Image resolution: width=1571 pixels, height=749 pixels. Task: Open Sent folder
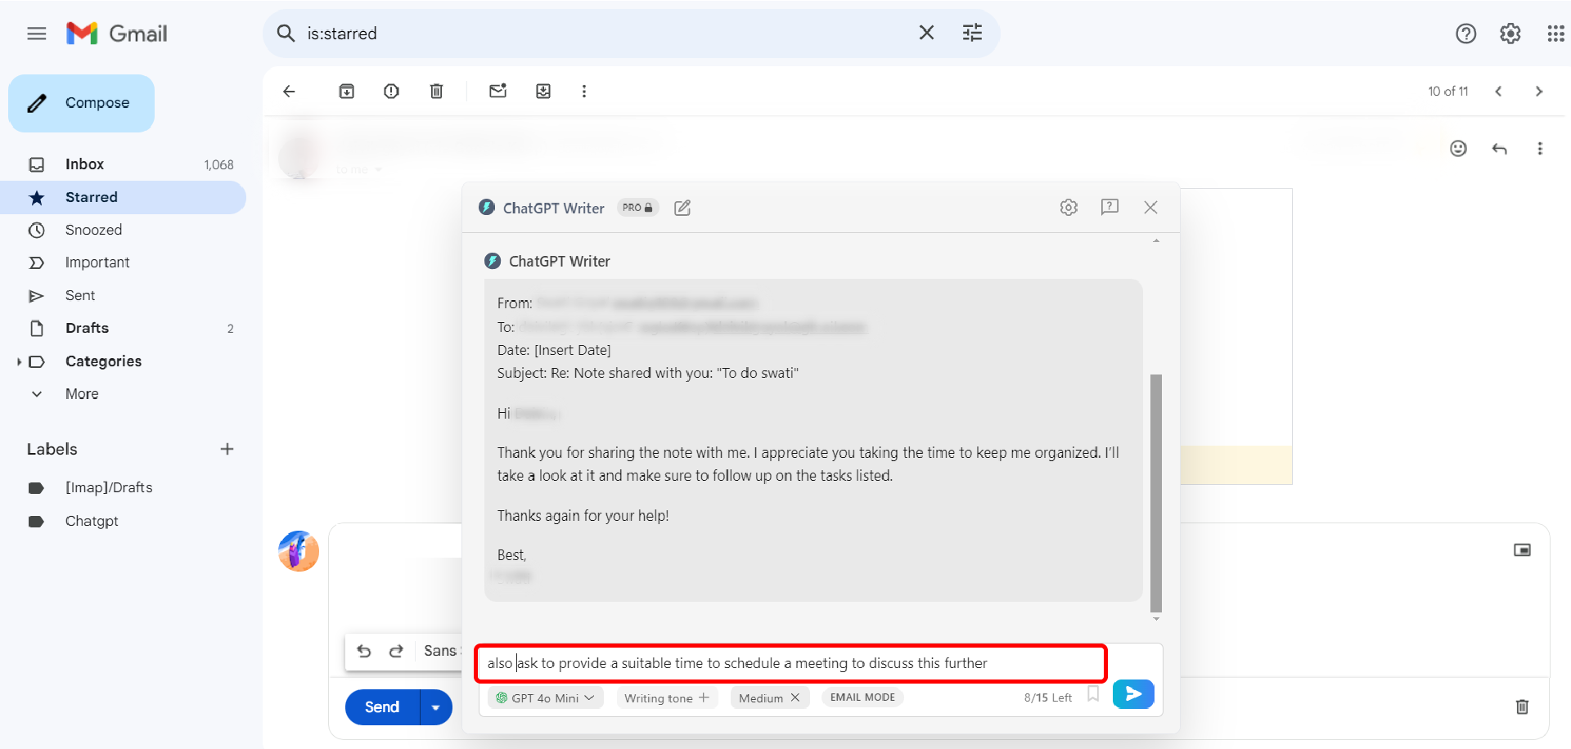coord(123,295)
